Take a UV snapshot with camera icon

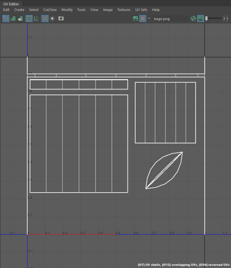[61, 18]
